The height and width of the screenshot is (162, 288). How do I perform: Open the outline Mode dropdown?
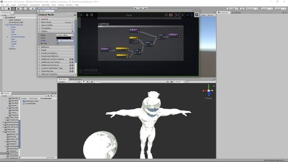[65, 35]
